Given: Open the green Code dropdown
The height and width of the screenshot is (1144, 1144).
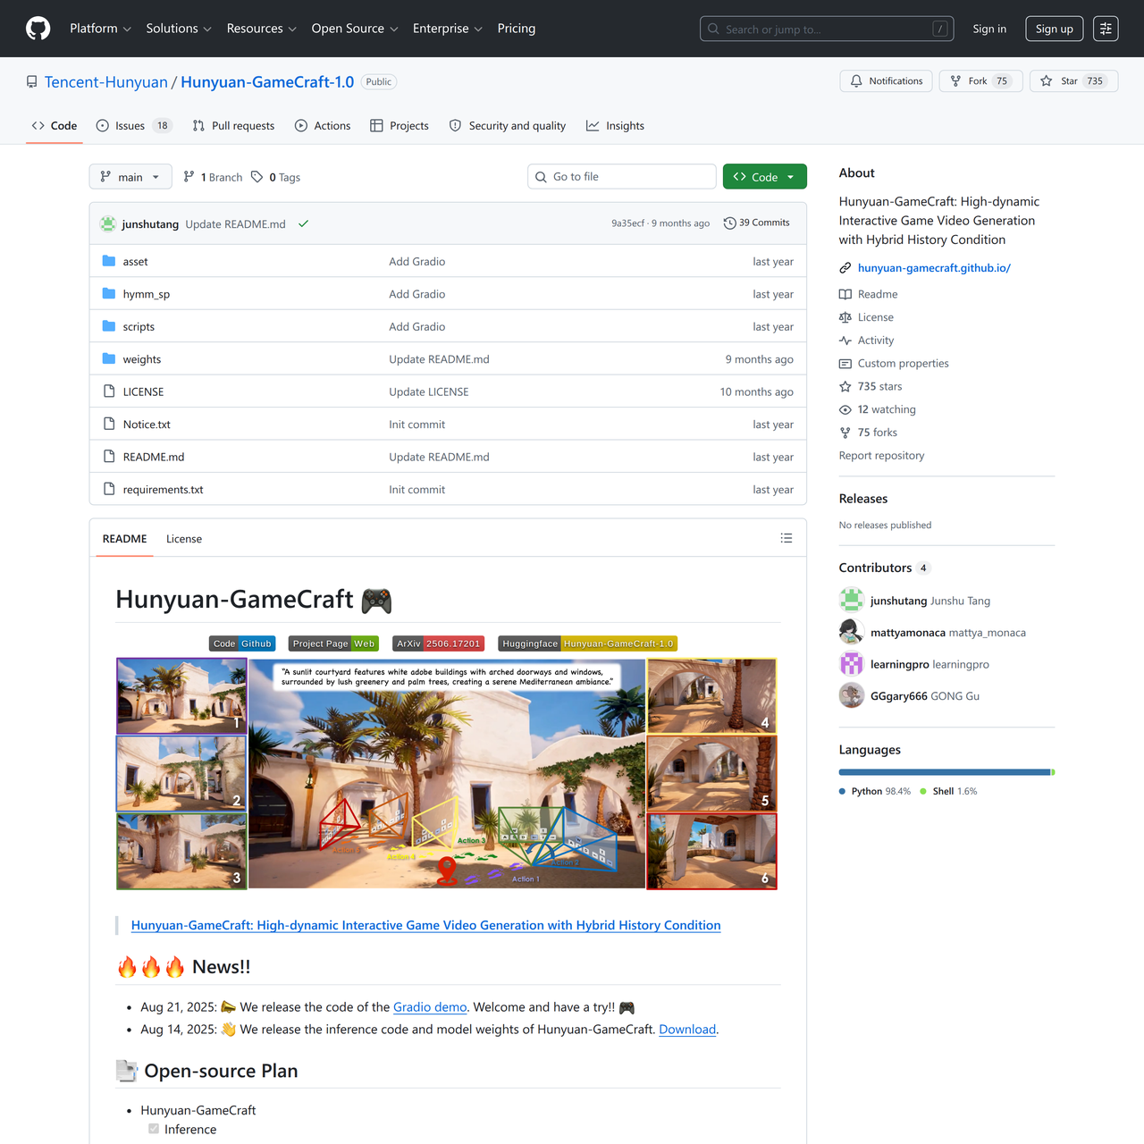Looking at the screenshot, I should [x=765, y=177].
